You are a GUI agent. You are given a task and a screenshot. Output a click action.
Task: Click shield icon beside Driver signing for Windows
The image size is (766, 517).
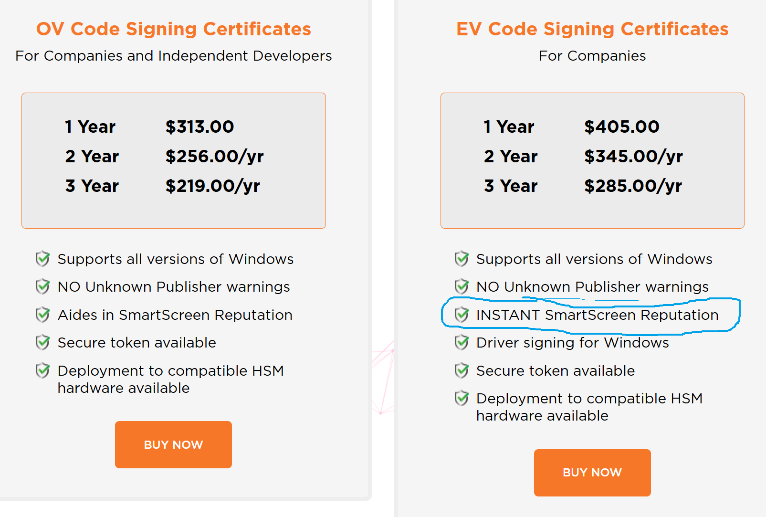pos(462,342)
